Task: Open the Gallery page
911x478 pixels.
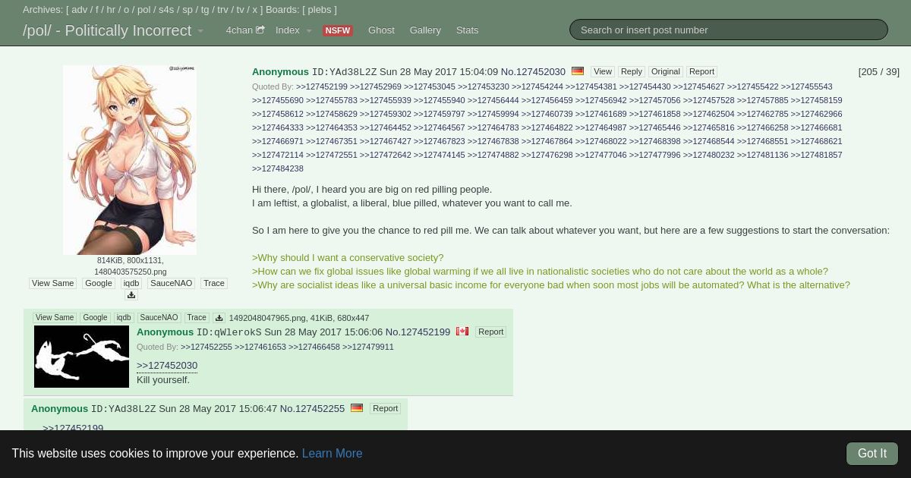Action: tap(425, 30)
